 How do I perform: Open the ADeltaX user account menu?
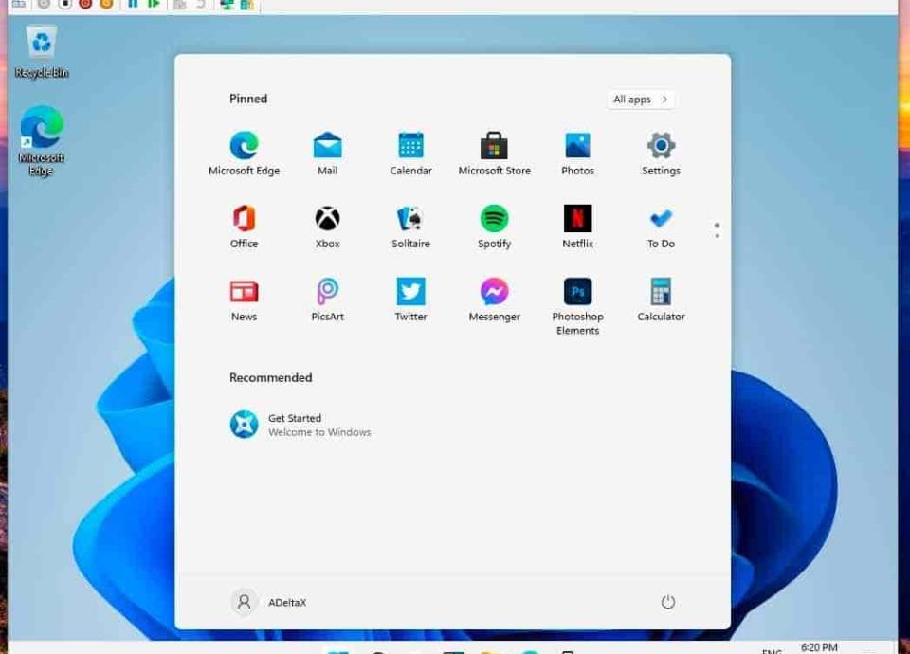pos(270,602)
